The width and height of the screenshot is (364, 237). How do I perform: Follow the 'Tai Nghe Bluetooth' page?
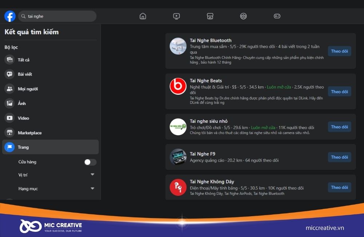[x=339, y=51]
